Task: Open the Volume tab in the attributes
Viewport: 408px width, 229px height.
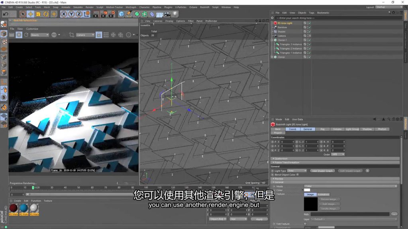Action: click(337, 129)
